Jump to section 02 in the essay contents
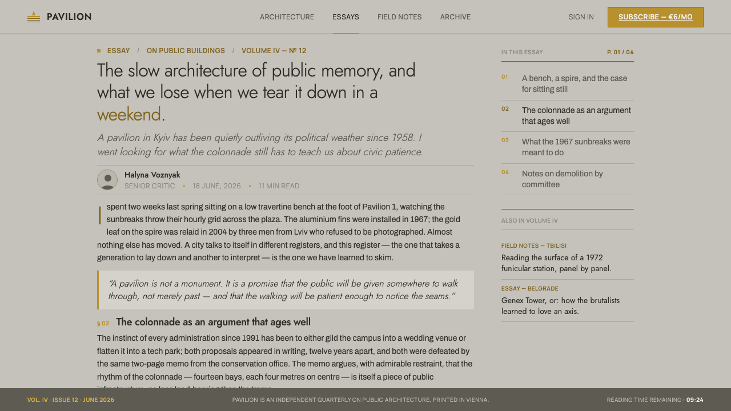 point(568,116)
